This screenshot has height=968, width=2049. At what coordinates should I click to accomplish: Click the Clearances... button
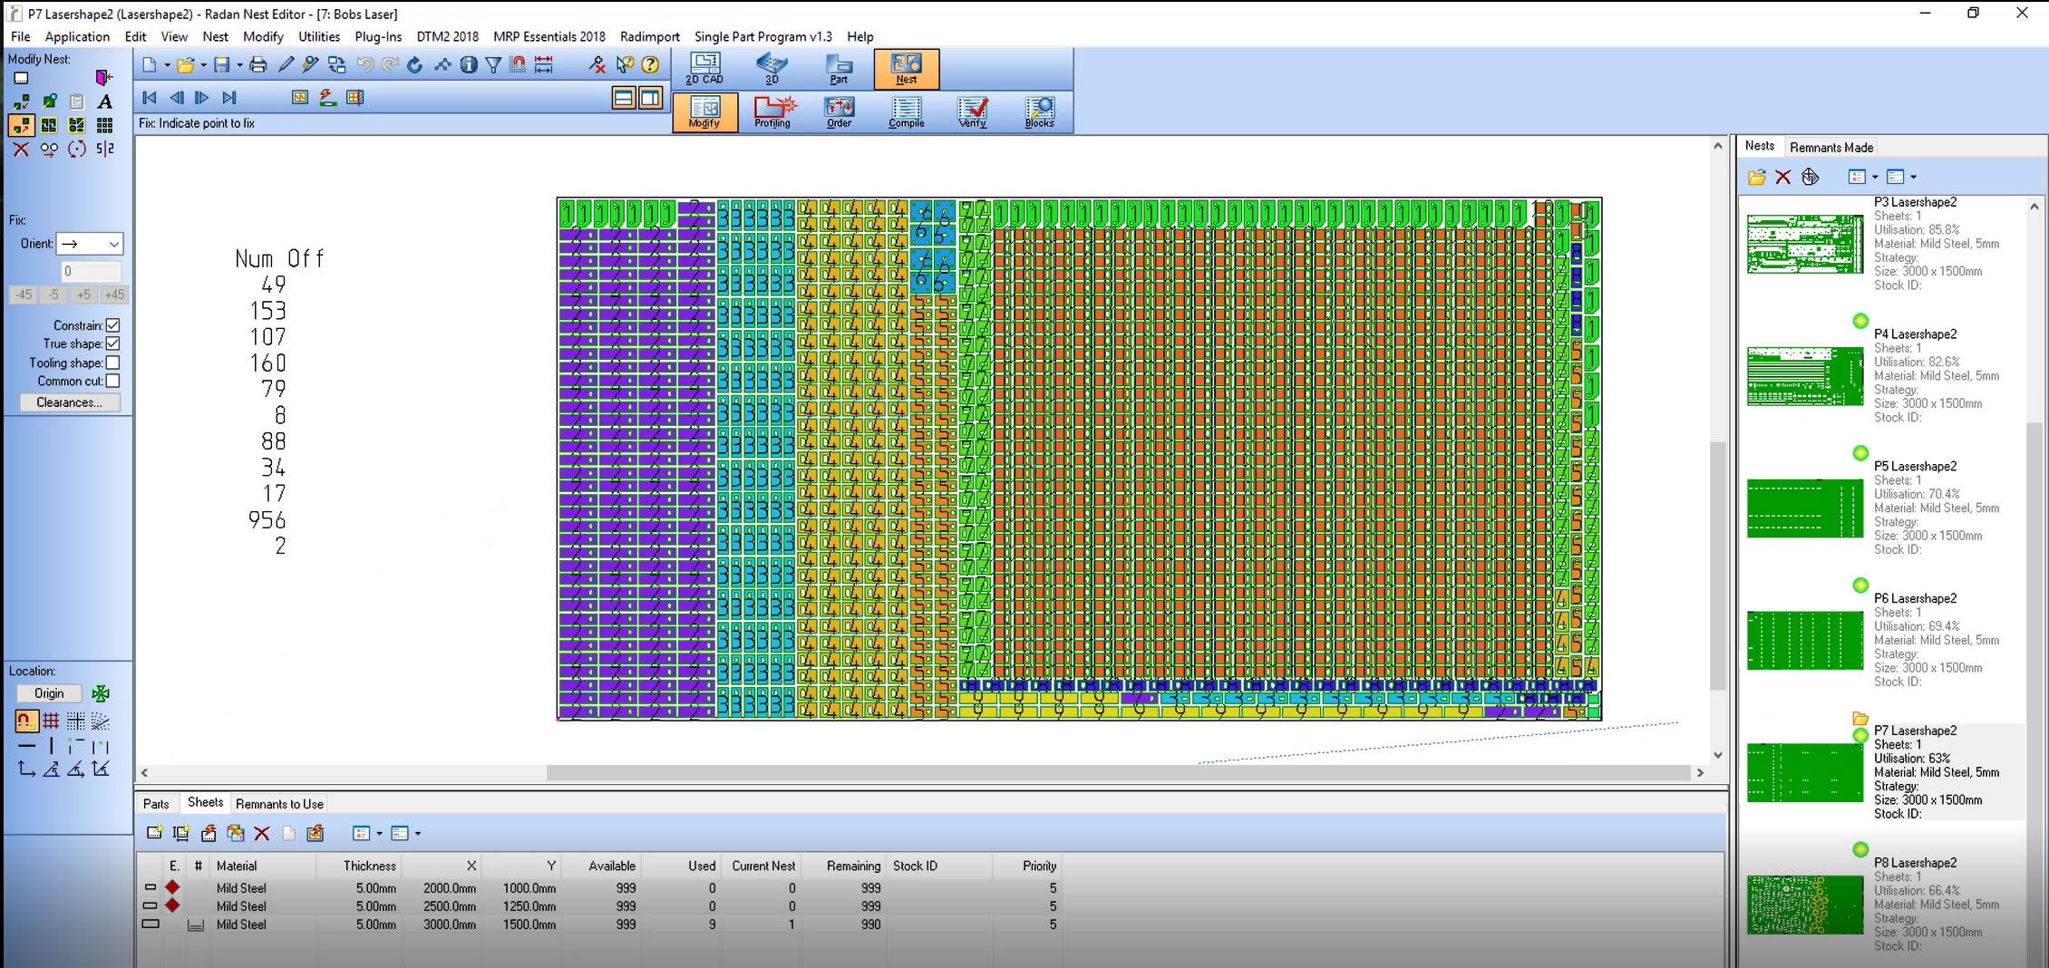(x=70, y=402)
